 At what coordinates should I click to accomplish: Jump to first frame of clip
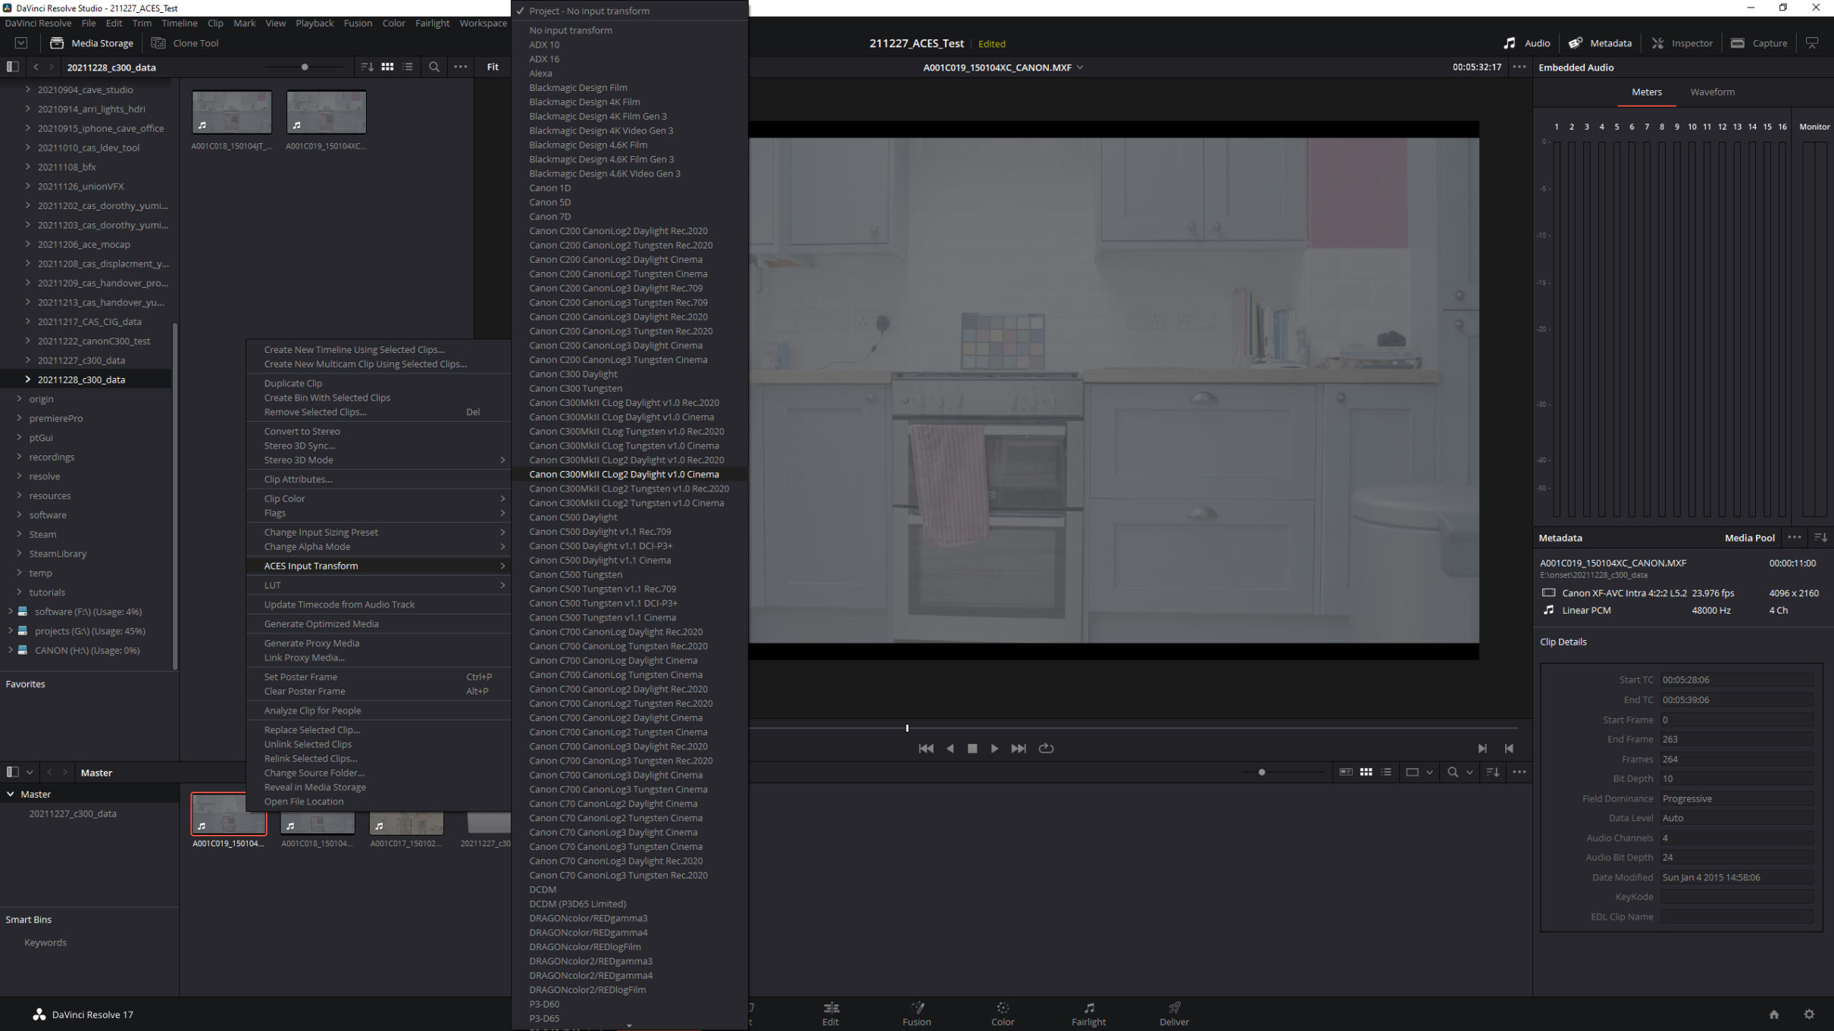tap(926, 748)
